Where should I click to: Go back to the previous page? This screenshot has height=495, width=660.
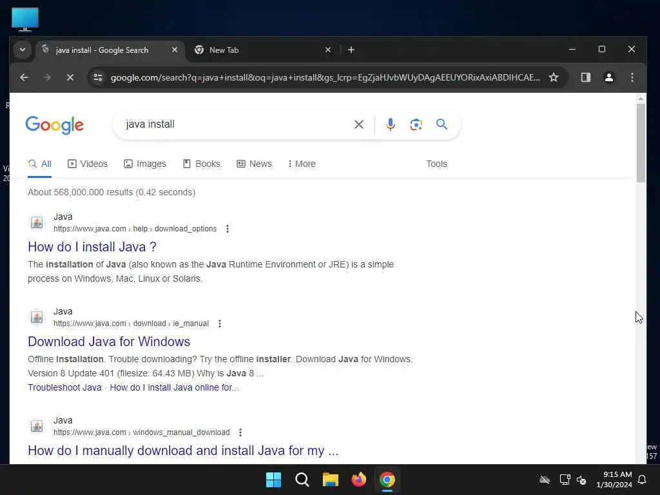coord(24,77)
